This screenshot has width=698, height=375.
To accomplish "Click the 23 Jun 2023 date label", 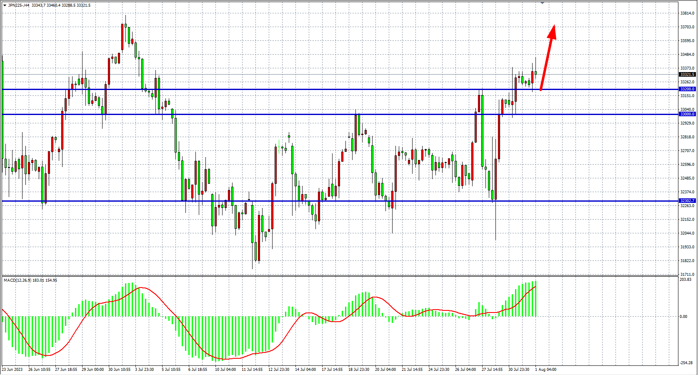I will pos(13,370).
